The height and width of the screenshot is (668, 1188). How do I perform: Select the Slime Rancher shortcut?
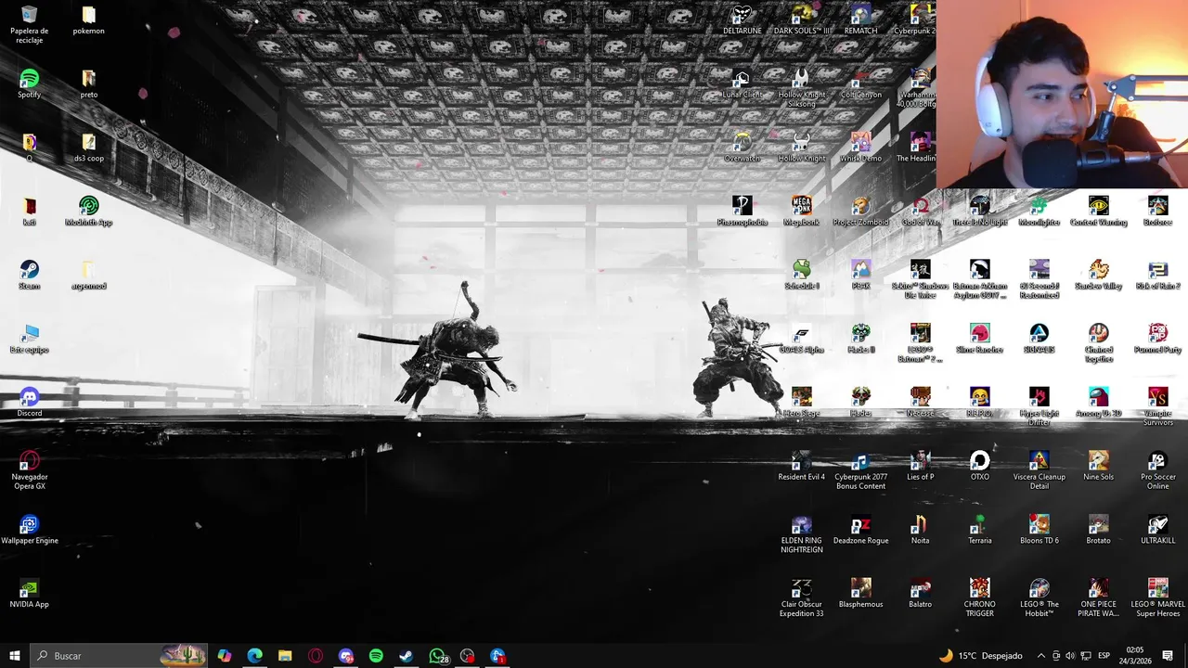click(x=979, y=340)
